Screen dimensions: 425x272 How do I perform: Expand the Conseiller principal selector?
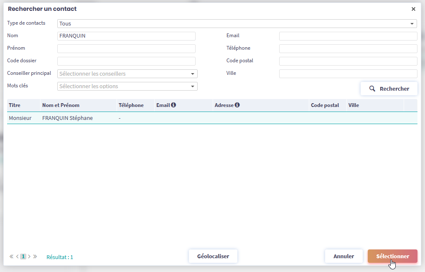coord(127,74)
